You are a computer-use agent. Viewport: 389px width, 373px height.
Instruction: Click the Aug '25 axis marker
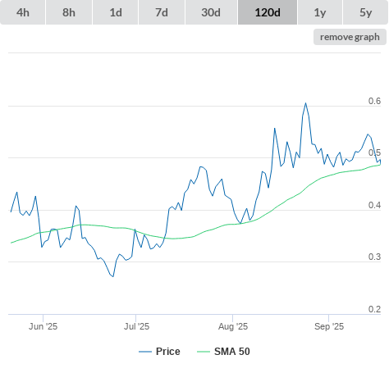233,326
